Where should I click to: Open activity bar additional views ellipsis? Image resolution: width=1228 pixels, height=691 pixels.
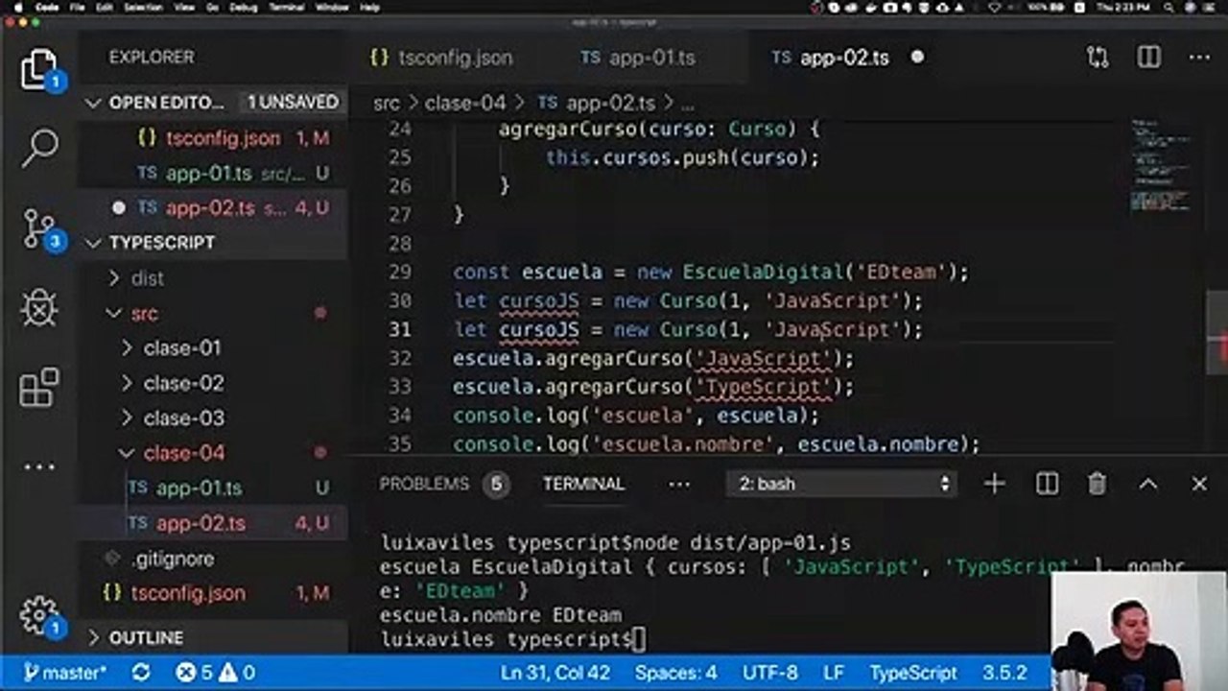(38, 467)
